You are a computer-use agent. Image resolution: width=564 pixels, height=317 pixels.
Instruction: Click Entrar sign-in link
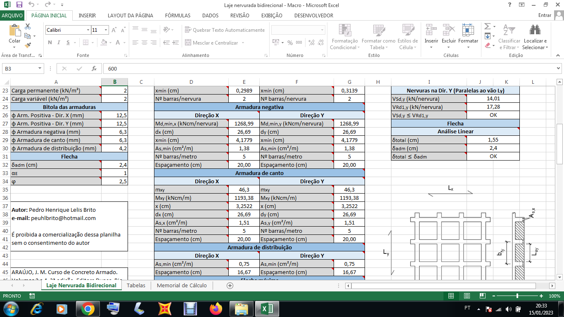tap(545, 16)
